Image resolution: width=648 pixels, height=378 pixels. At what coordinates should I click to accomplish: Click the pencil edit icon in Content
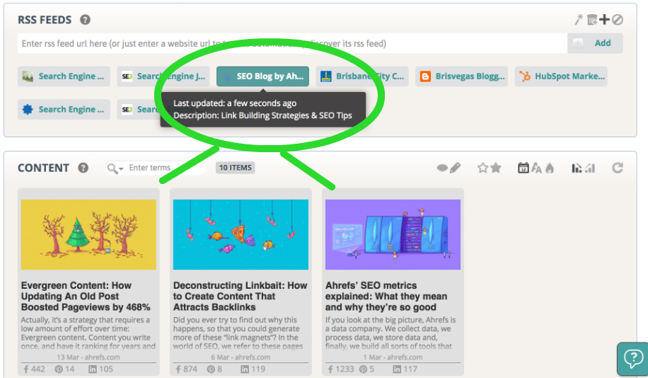[x=455, y=168]
